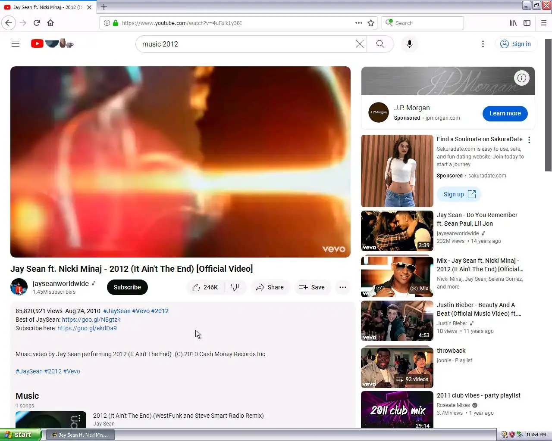Click the taskbar clock showing 10:54 PM
This screenshot has height=441, width=552.
tap(536, 435)
